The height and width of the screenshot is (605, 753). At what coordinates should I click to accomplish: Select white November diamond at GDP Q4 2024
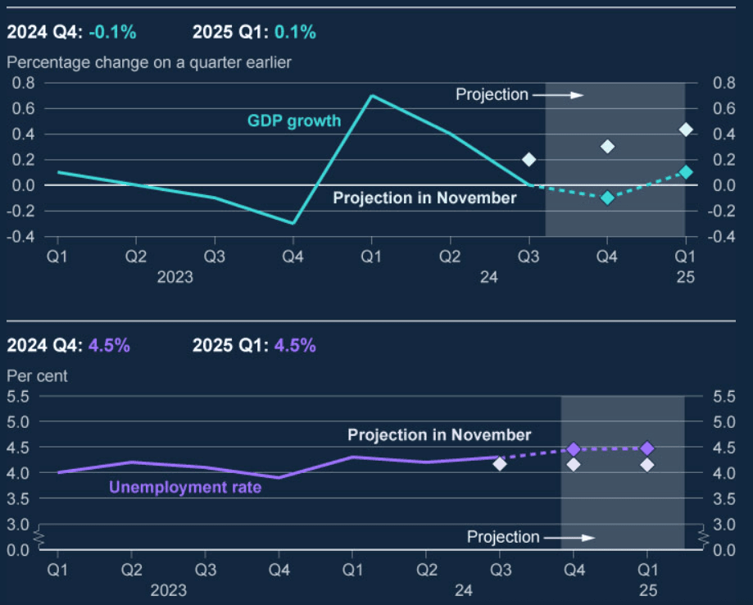[607, 147]
